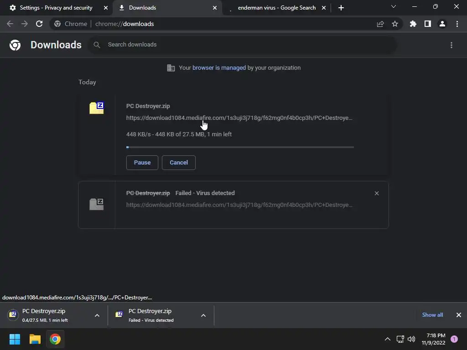Click the managed organization building icon

click(171, 68)
